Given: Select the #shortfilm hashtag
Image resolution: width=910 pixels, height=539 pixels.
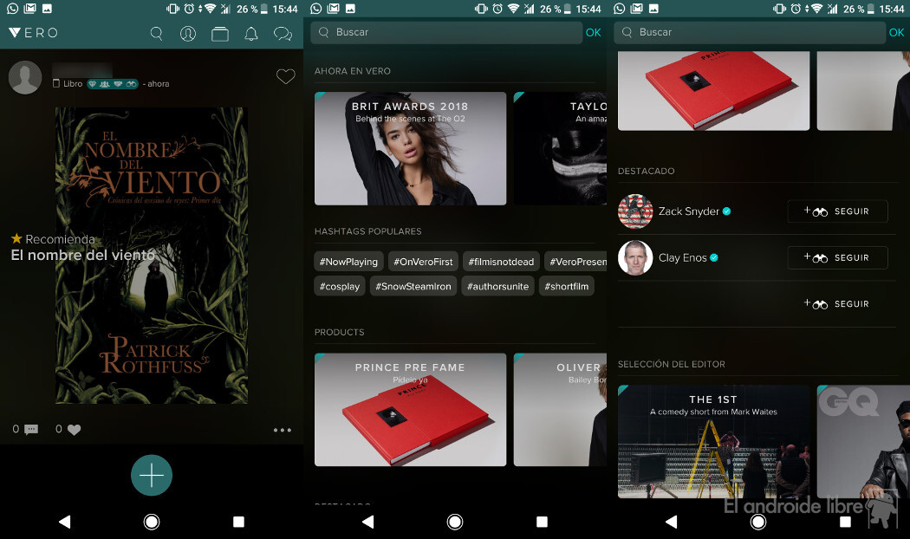Looking at the screenshot, I should pos(567,286).
